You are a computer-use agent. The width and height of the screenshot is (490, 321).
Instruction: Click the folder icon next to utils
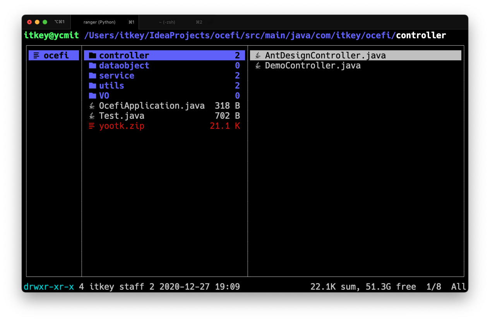[x=92, y=85]
